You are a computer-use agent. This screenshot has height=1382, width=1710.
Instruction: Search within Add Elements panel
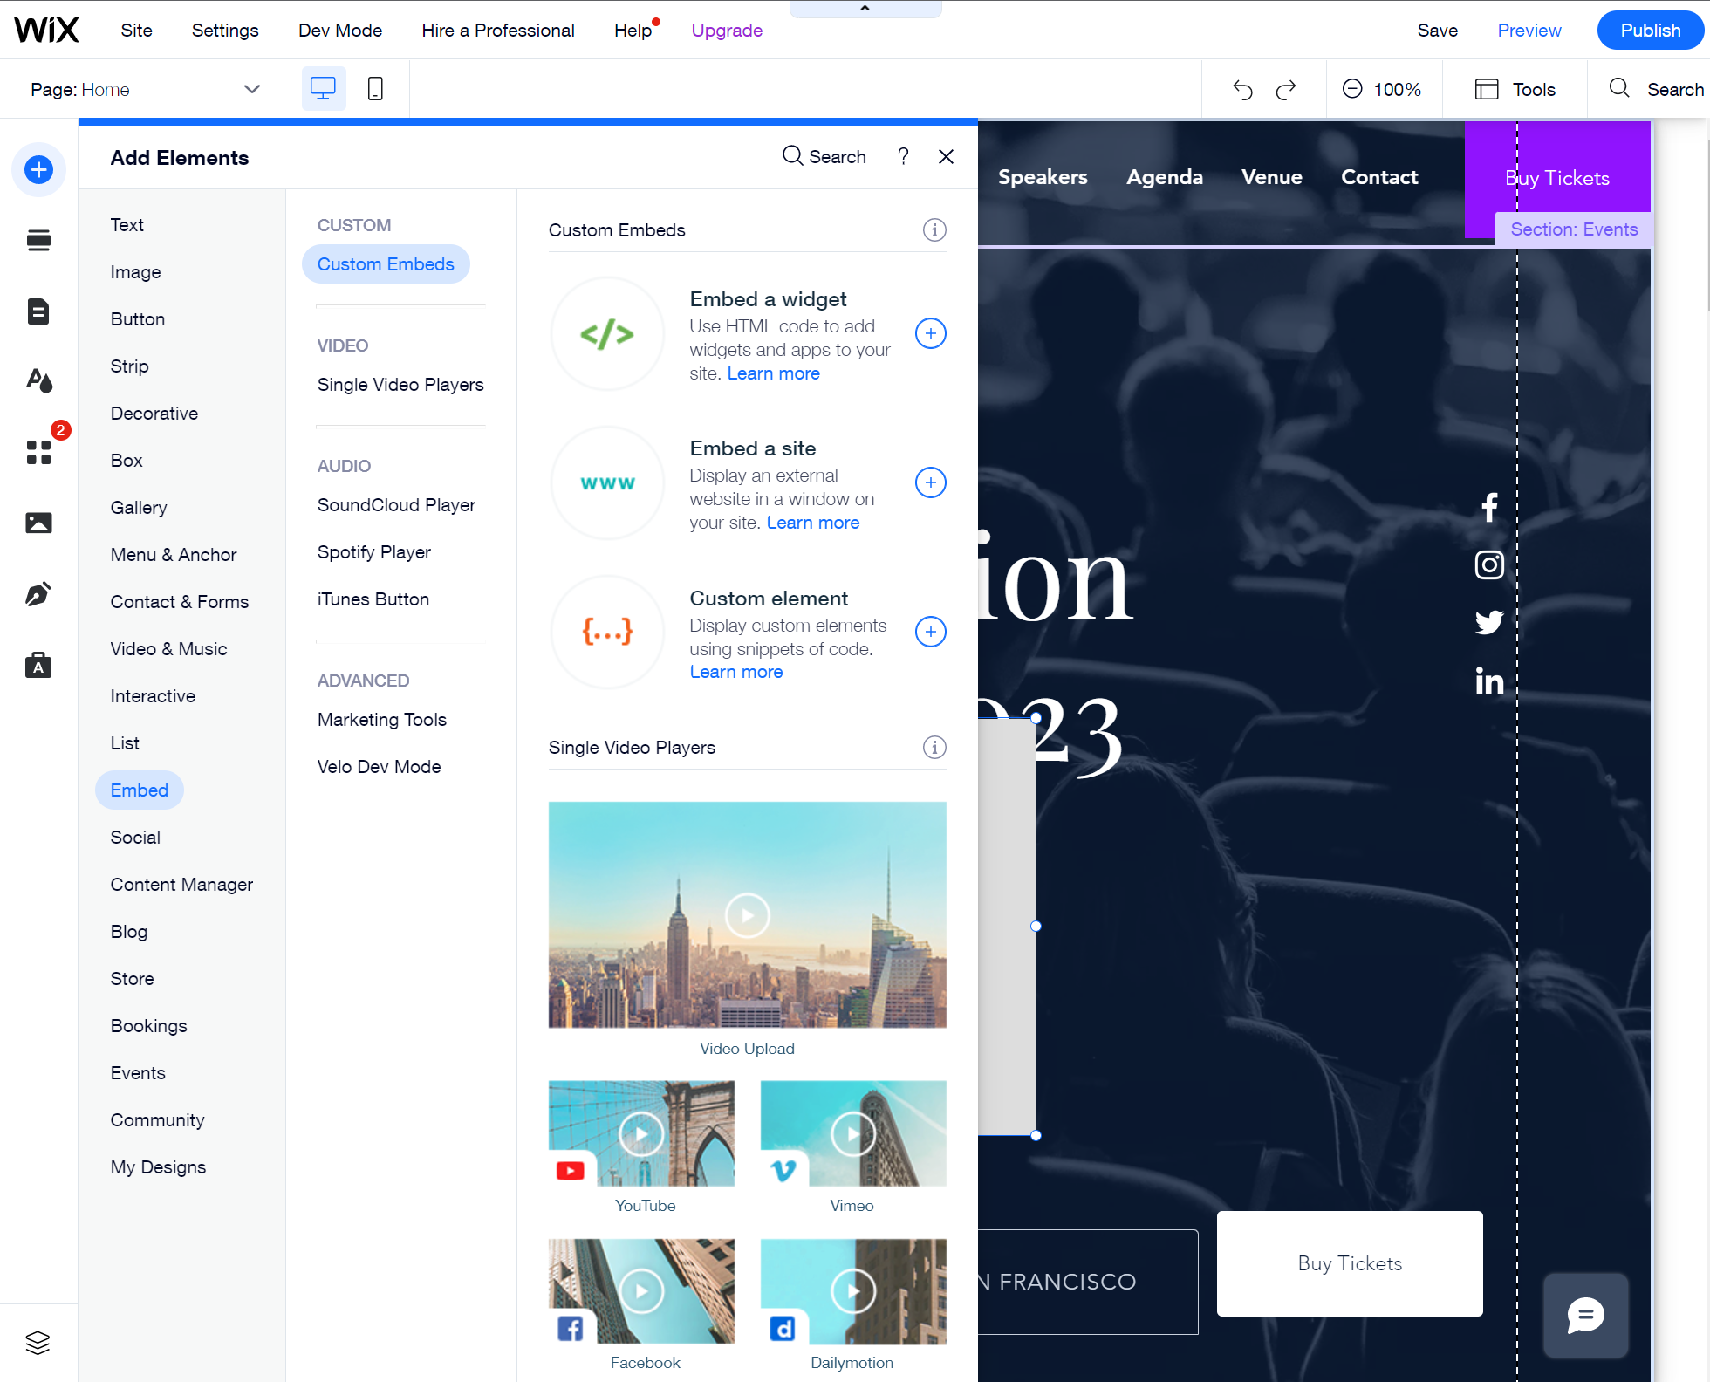pos(824,156)
